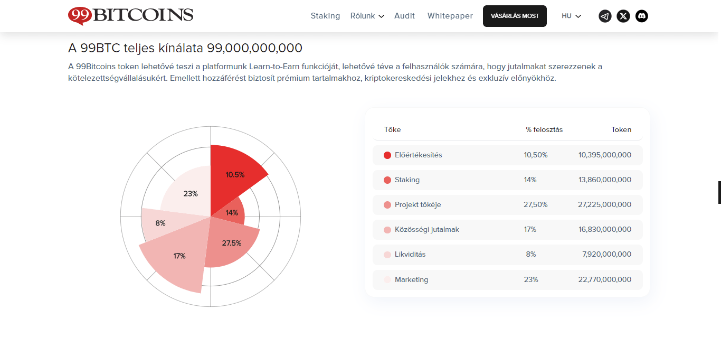The image size is (721, 347).
Task: Click the Token column header
Action: click(x=621, y=130)
